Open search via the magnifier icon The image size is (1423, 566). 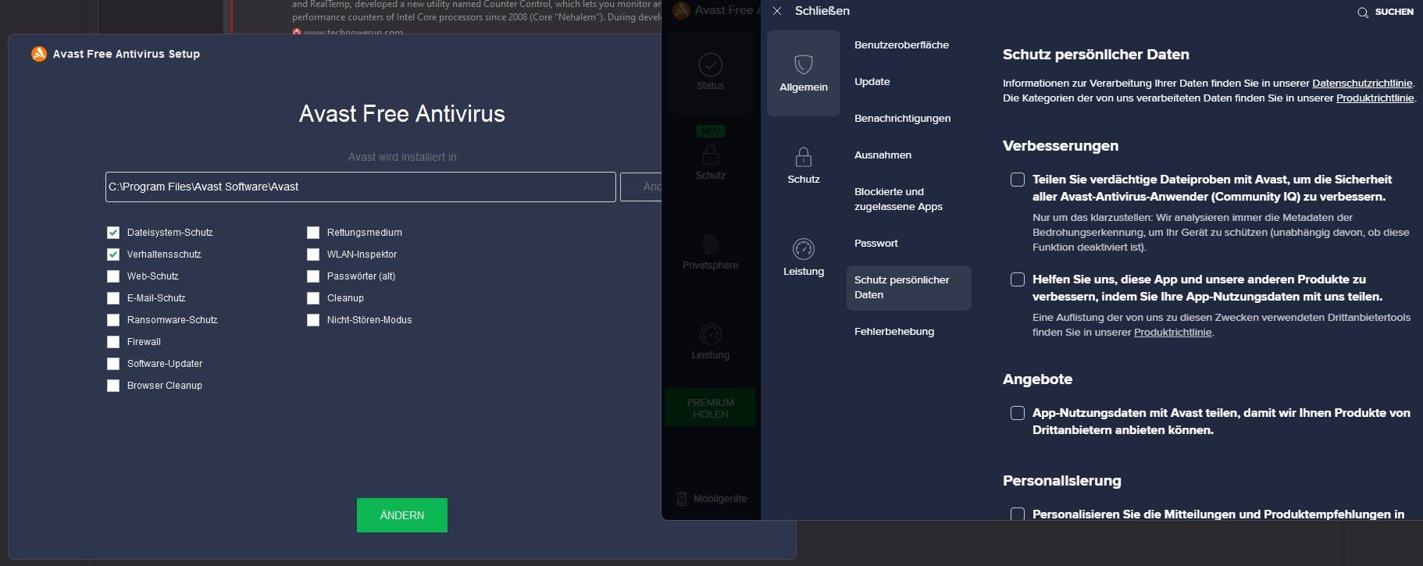[1363, 12]
